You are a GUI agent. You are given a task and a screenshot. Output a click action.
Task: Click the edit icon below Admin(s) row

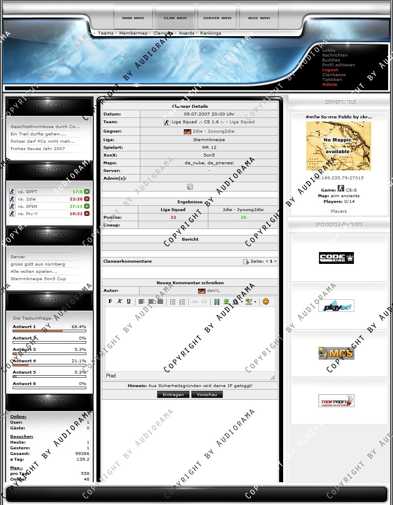click(190, 187)
